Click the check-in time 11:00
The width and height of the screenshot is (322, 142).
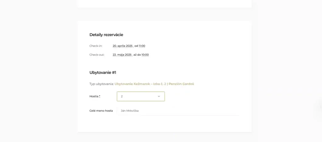[x=142, y=46]
